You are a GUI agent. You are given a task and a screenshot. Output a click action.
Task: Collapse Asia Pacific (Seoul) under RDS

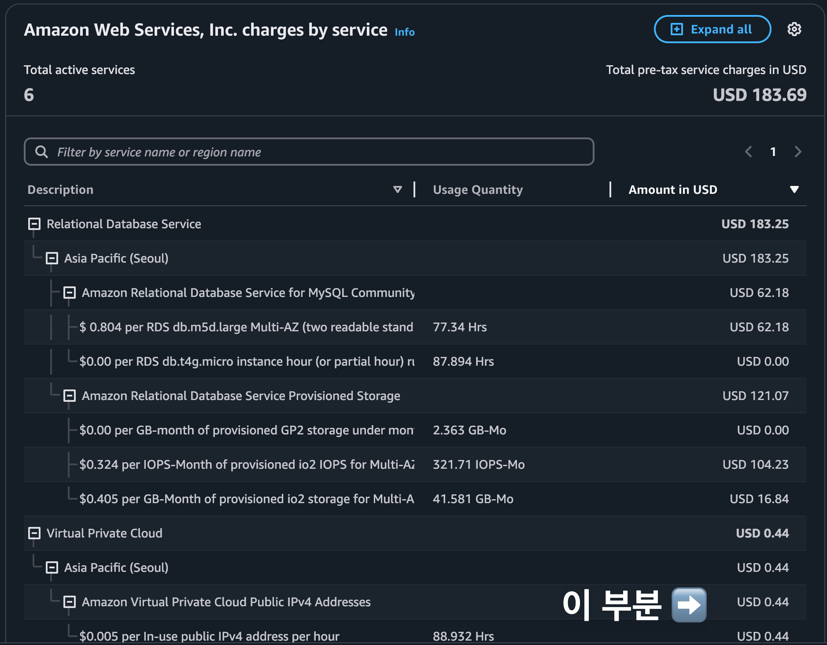coord(52,258)
